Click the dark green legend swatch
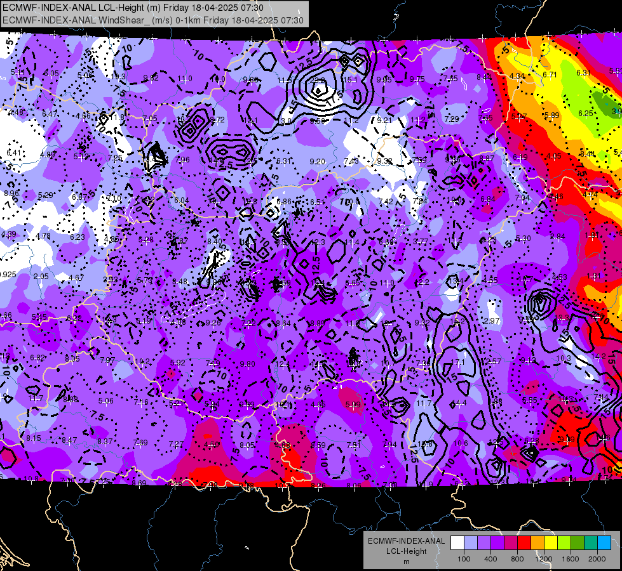 [x=577, y=543]
